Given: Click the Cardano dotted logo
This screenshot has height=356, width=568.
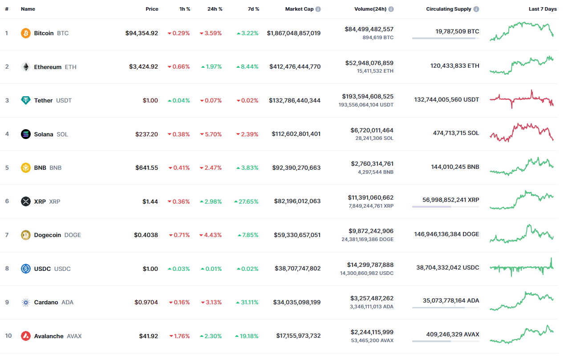Looking at the screenshot, I should 26,302.
